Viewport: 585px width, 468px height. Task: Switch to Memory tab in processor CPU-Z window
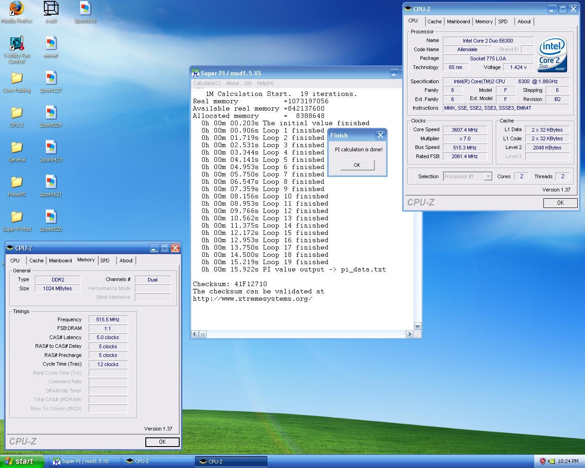(x=484, y=21)
